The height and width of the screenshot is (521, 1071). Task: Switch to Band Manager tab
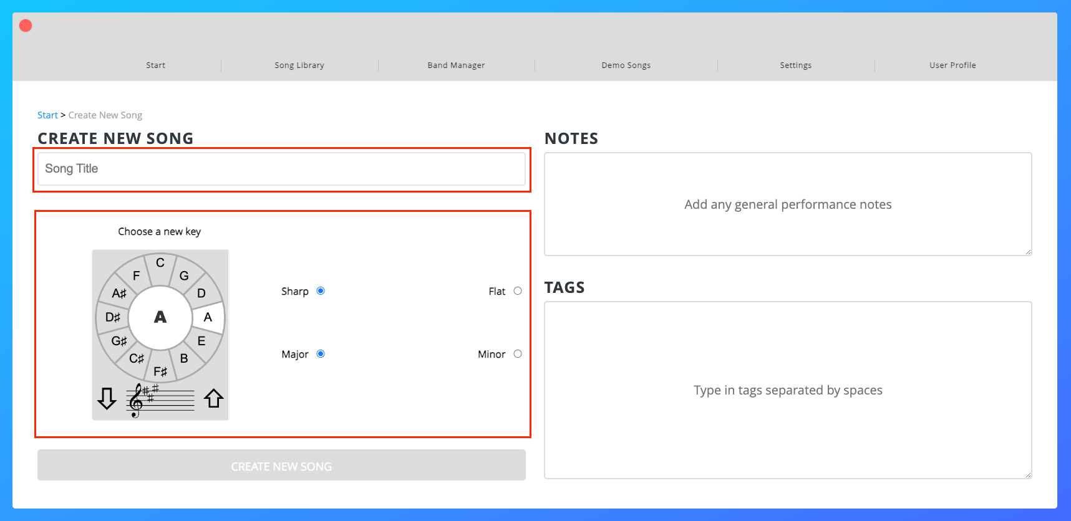456,65
